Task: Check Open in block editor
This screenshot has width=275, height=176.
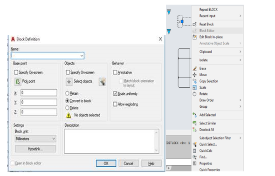Action: coord(13,163)
